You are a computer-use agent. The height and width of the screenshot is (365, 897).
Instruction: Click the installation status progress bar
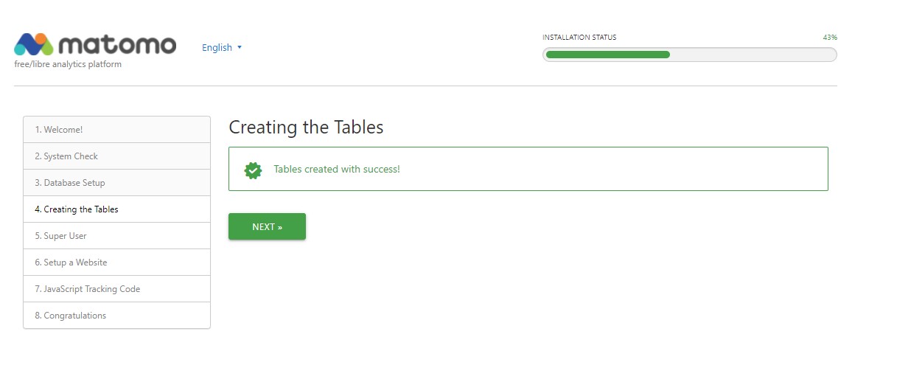point(689,55)
